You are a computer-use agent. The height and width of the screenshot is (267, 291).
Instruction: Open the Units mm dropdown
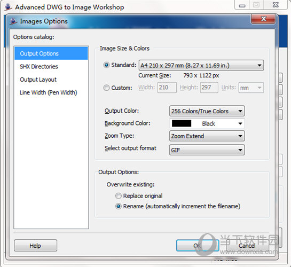point(251,88)
